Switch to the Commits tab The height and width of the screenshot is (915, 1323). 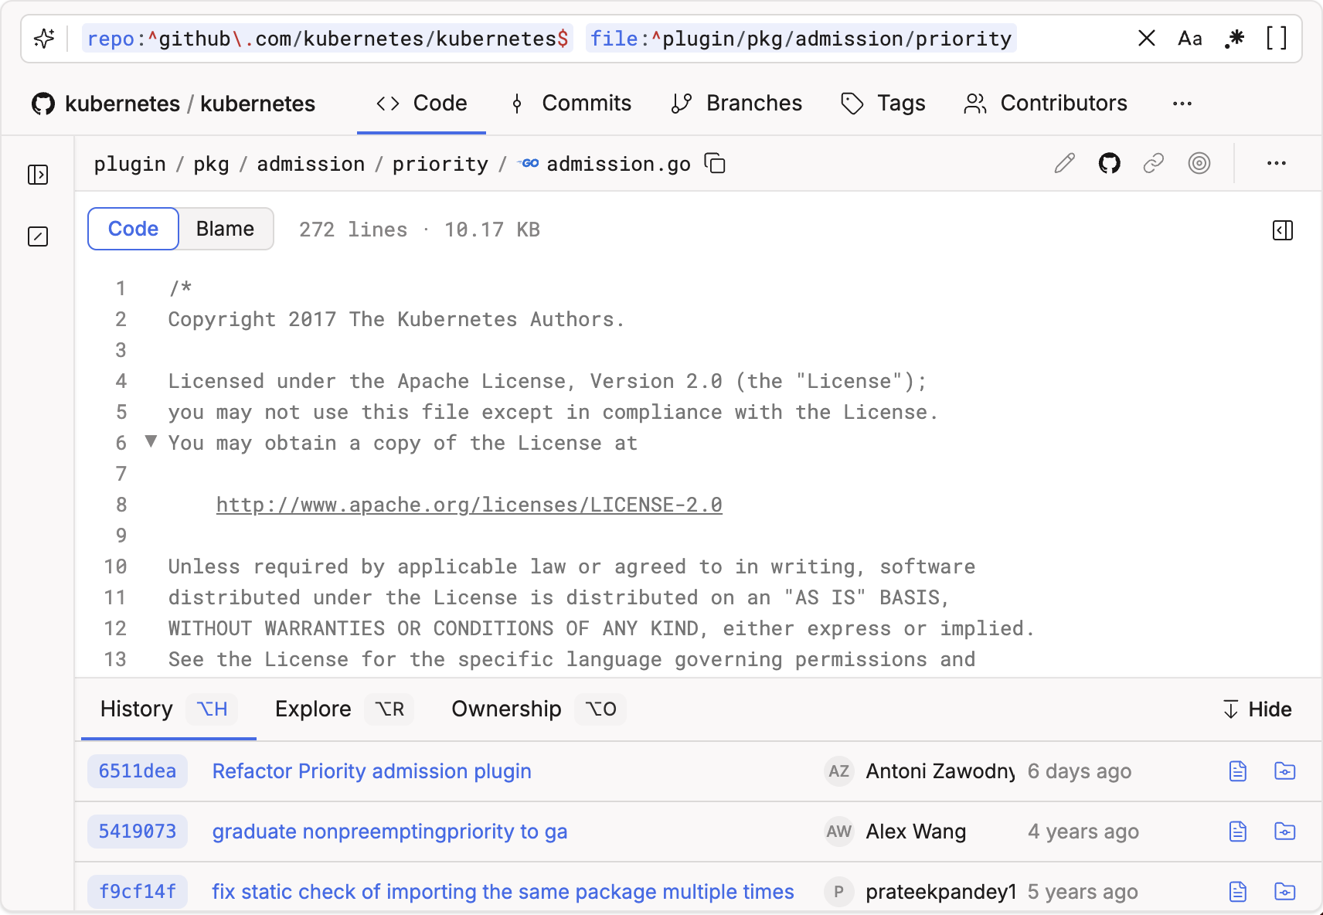[x=570, y=104]
